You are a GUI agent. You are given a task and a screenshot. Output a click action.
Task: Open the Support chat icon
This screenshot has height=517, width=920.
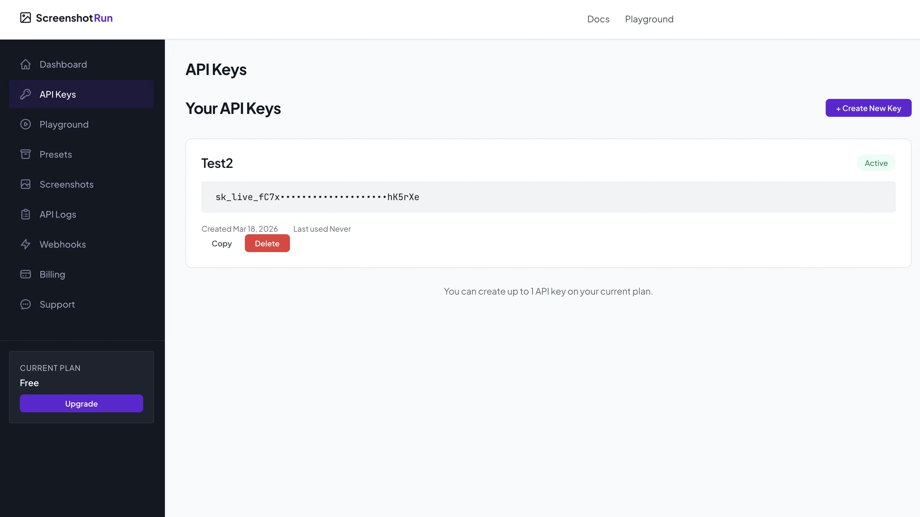click(25, 304)
